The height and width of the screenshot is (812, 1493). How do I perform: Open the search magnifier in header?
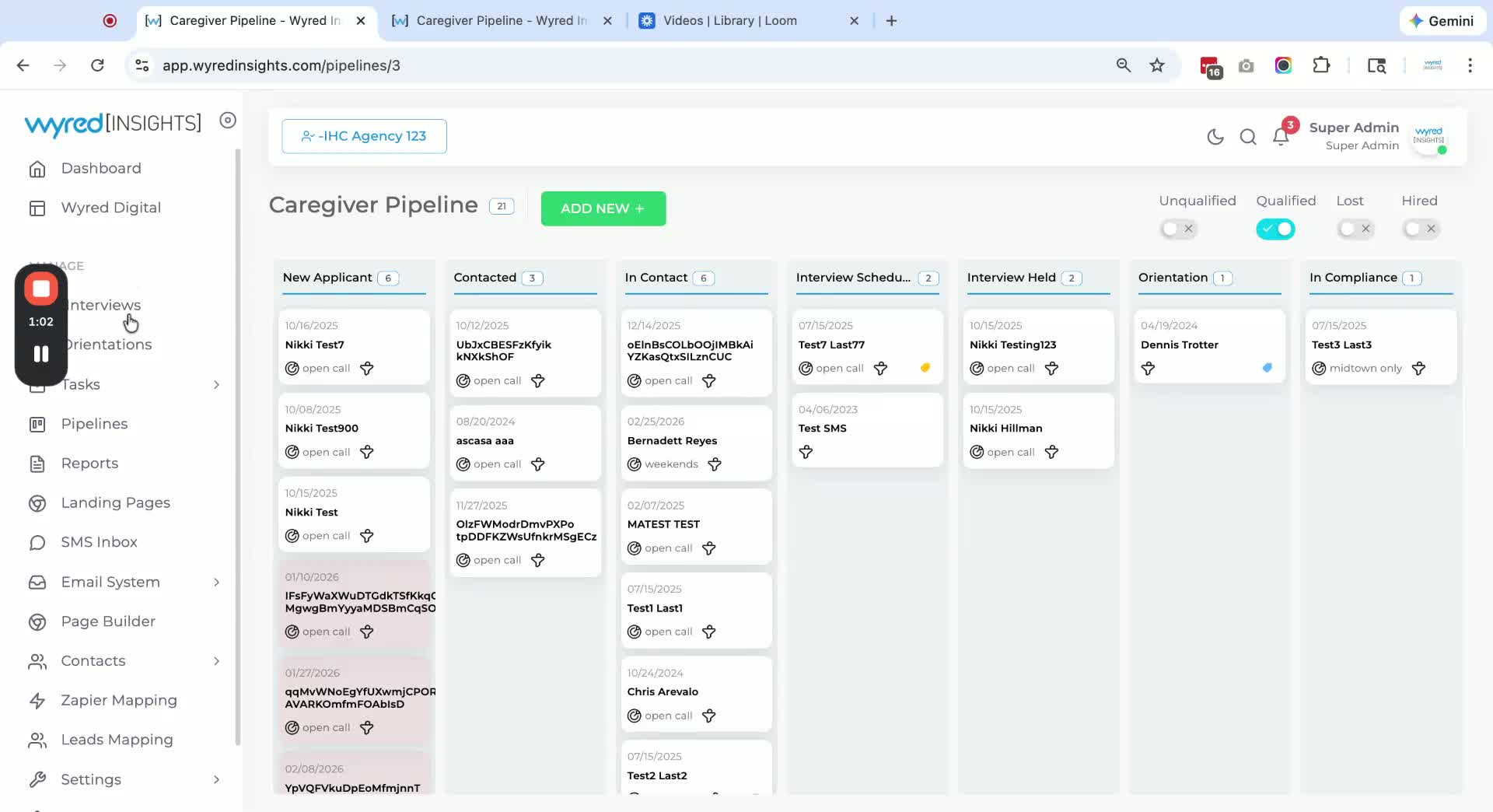1248,137
